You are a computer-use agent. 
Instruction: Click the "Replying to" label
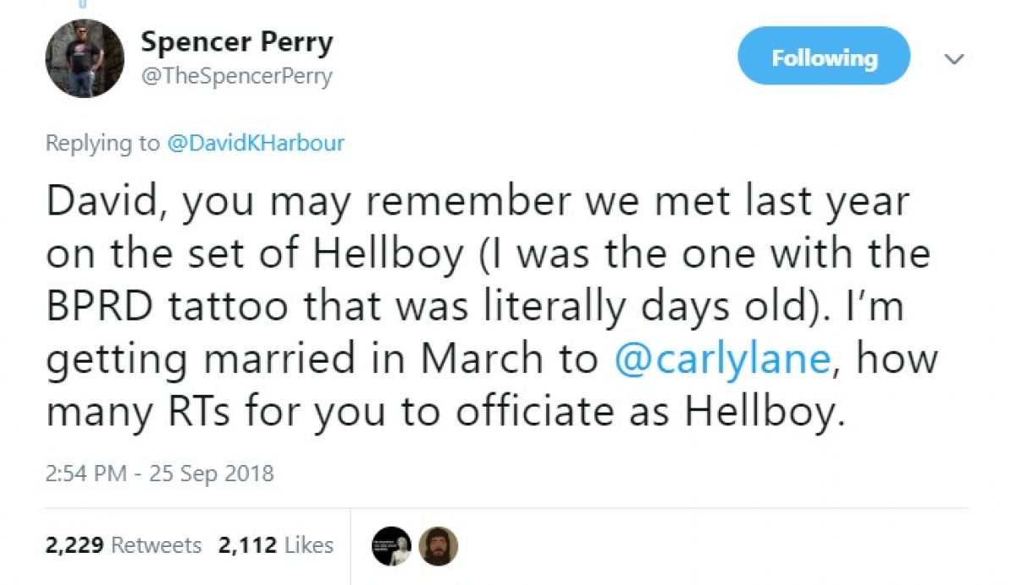pyautogui.click(x=102, y=143)
